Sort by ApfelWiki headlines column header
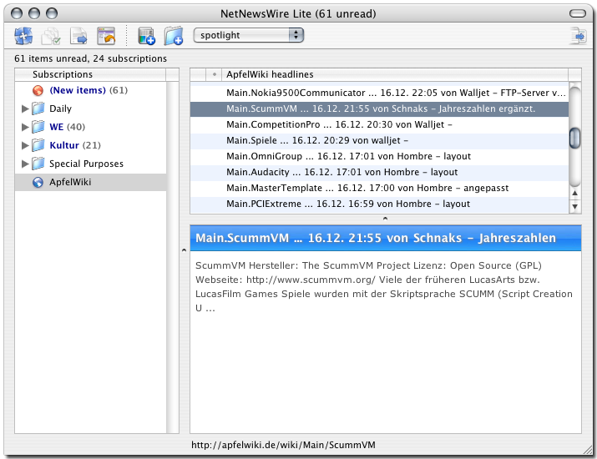The height and width of the screenshot is (459, 597). coord(395,74)
